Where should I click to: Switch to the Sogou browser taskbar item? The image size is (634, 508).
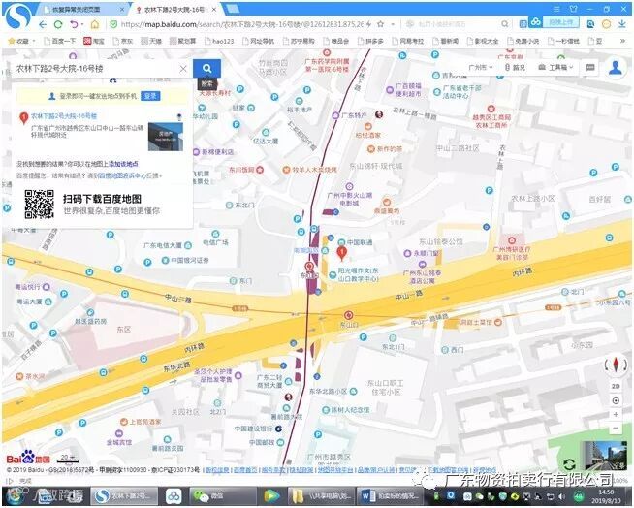coord(125,495)
